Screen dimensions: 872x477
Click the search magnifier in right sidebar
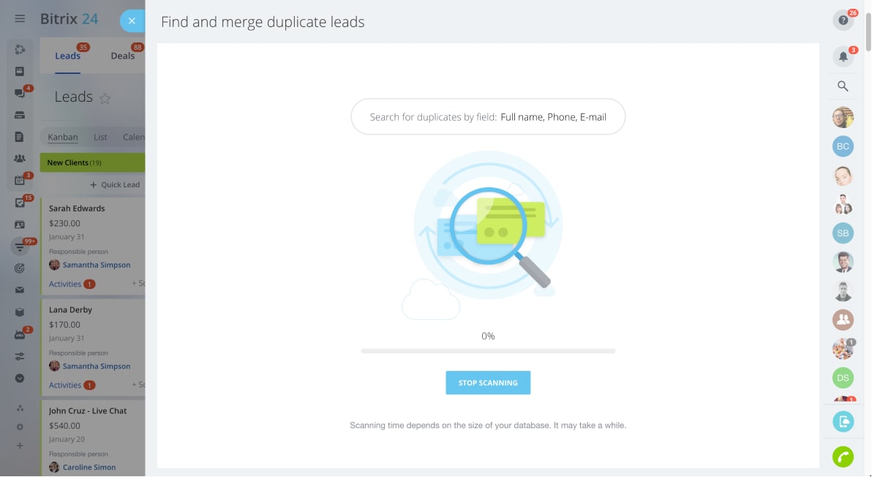coord(843,86)
